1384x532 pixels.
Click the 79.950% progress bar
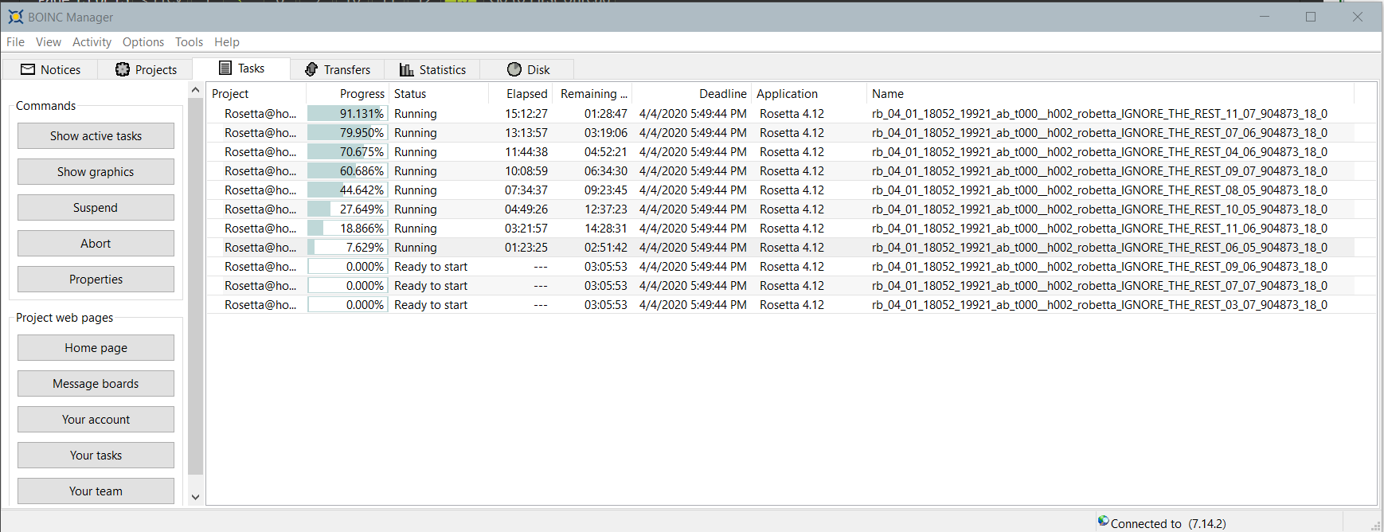click(347, 133)
